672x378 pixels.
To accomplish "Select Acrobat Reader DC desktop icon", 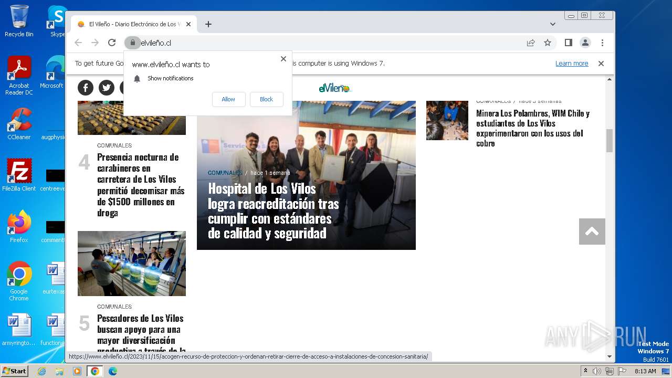I will [19, 76].
